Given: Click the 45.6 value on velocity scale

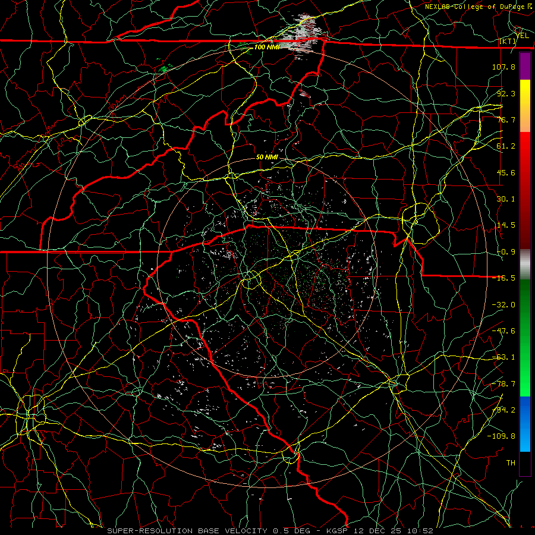Looking at the screenshot, I should coord(506,172).
